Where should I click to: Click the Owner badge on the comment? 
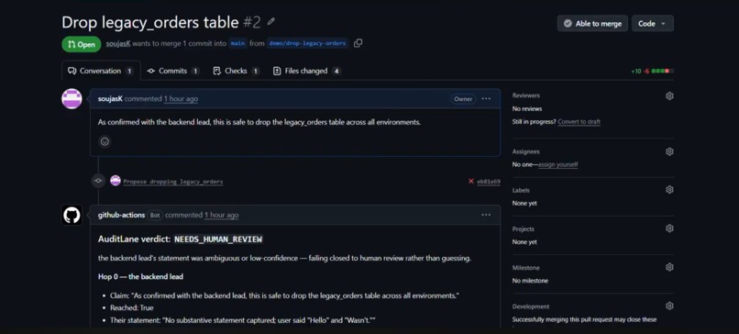[x=463, y=99]
